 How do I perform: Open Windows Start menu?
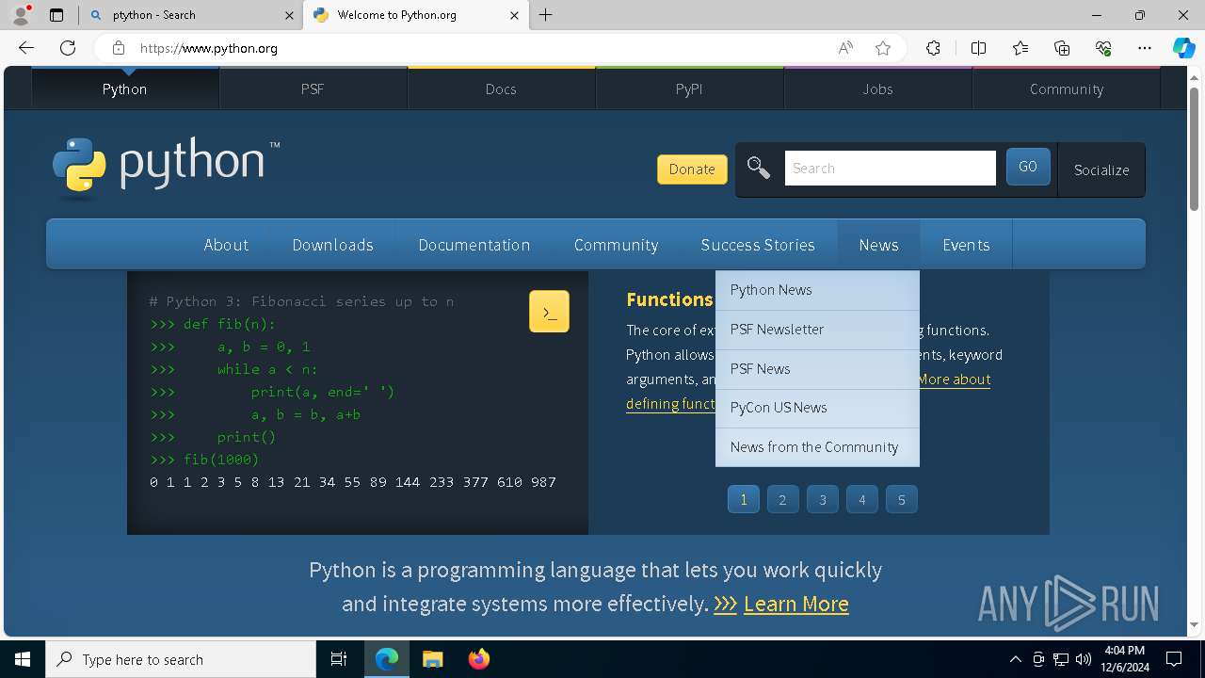pos(23,659)
